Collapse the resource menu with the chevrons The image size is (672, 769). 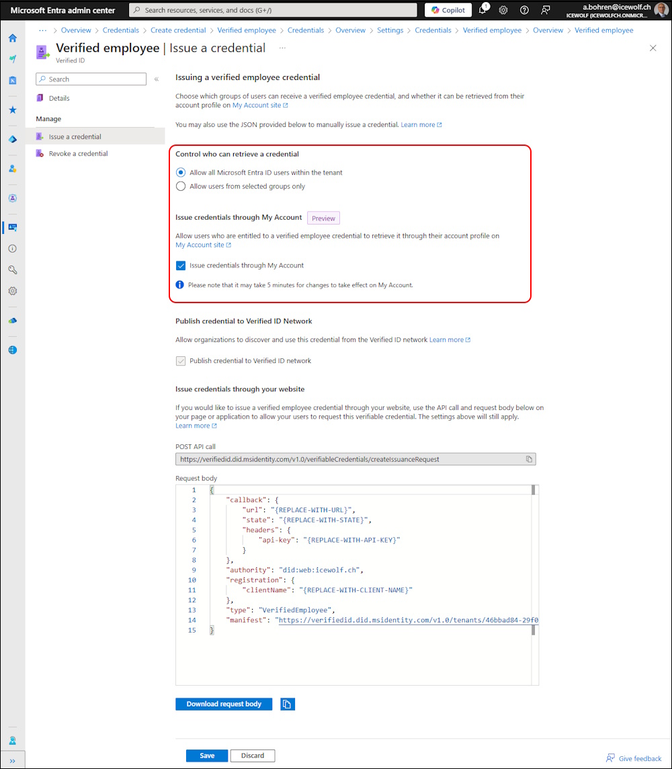coord(157,79)
